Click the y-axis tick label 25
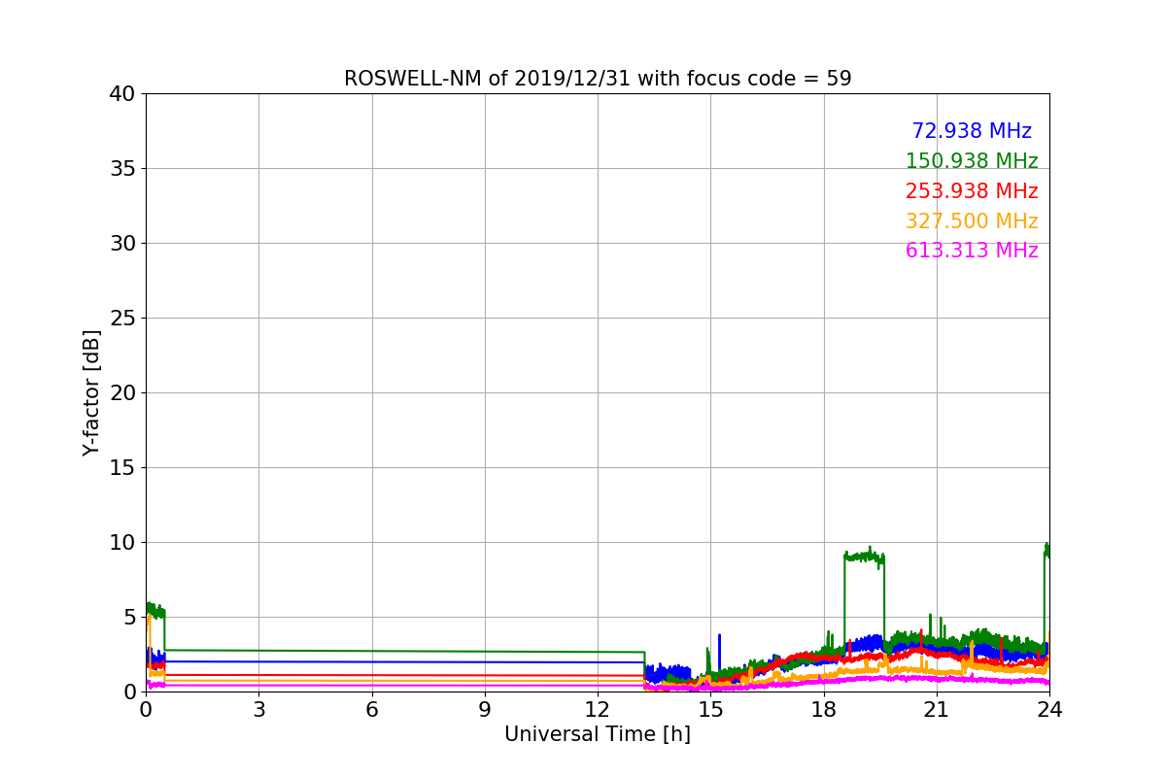This screenshot has width=1166, height=777. click(122, 319)
